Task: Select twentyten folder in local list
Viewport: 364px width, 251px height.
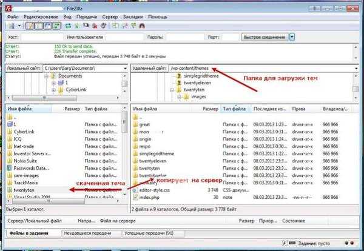Action: [x=24, y=190]
